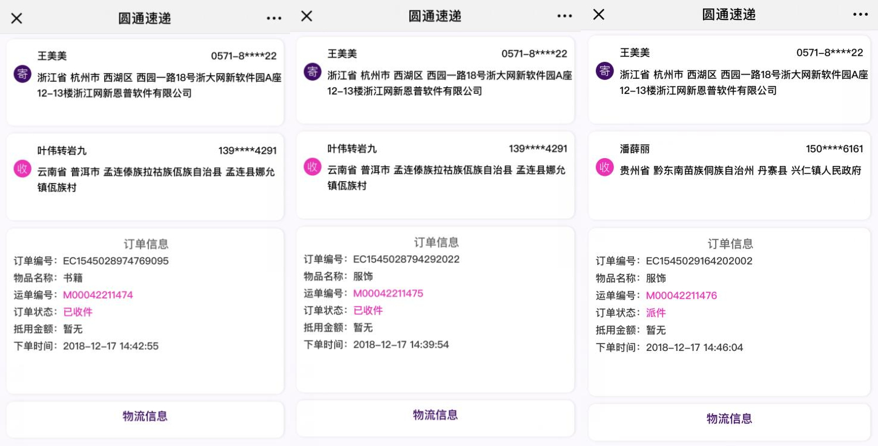The height and width of the screenshot is (446, 878).
Task: Click waybill number M00042211475
Action: pos(388,293)
